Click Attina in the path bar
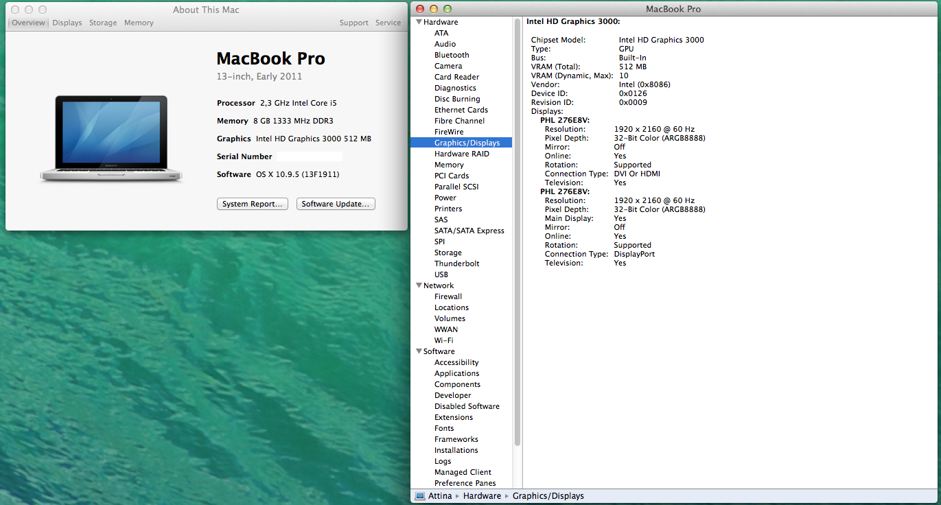The width and height of the screenshot is (941, 505). click(440, 496)
